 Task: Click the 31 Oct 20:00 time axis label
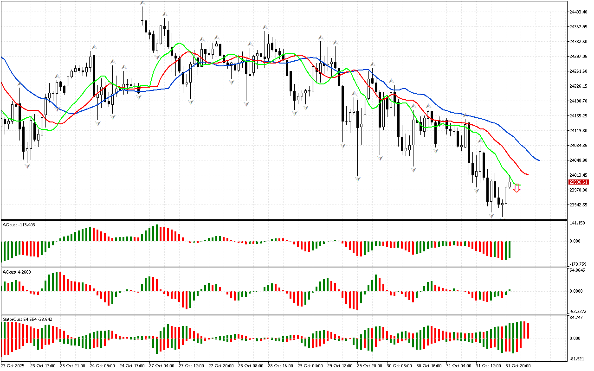pyautogui.click(x=518, y=366)
